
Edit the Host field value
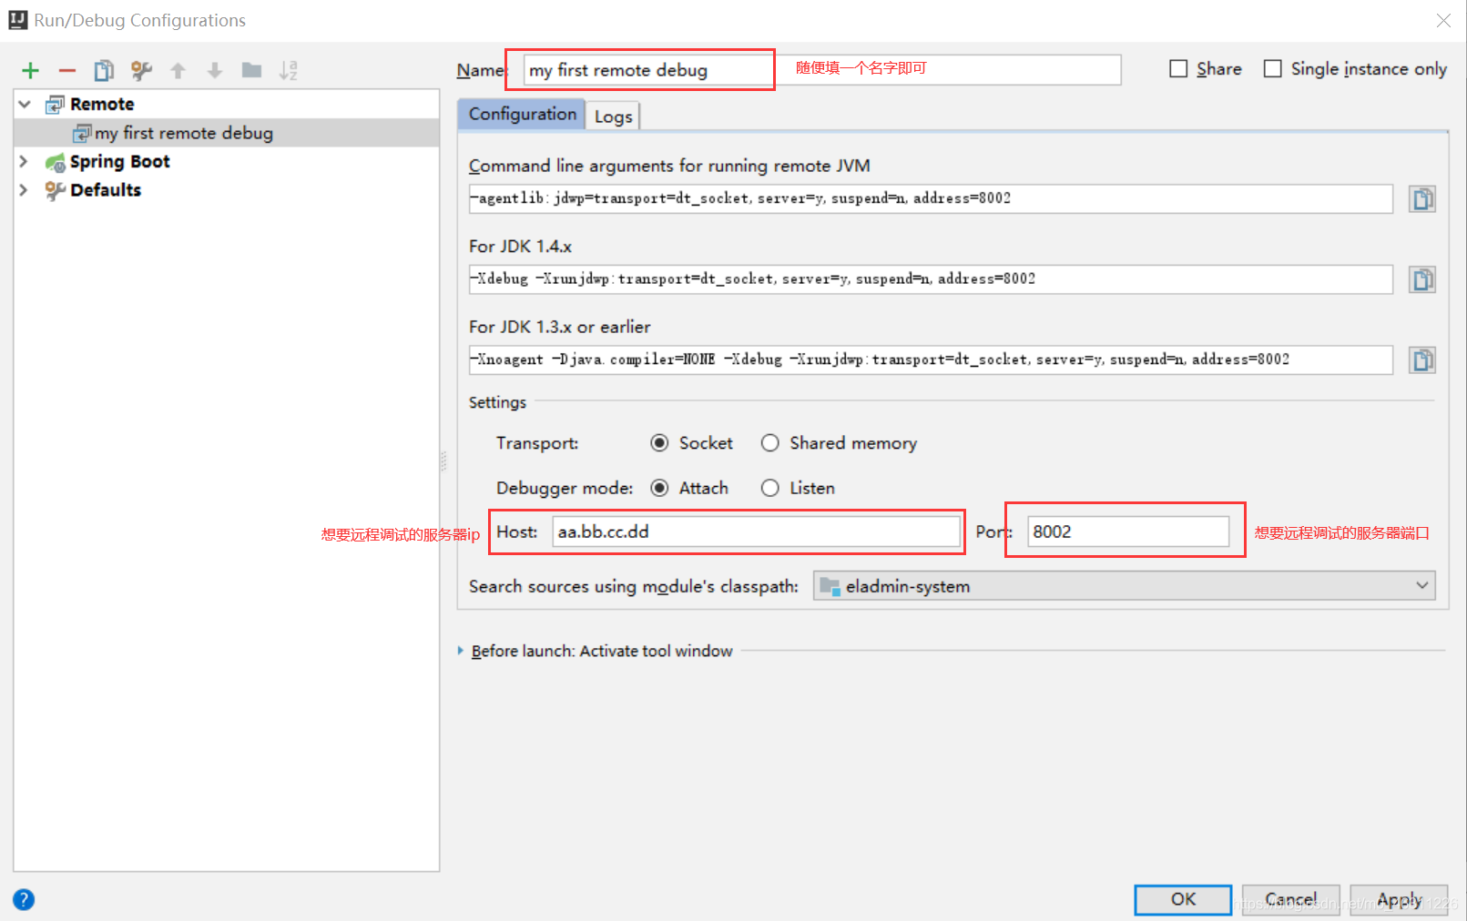point(758,531)
